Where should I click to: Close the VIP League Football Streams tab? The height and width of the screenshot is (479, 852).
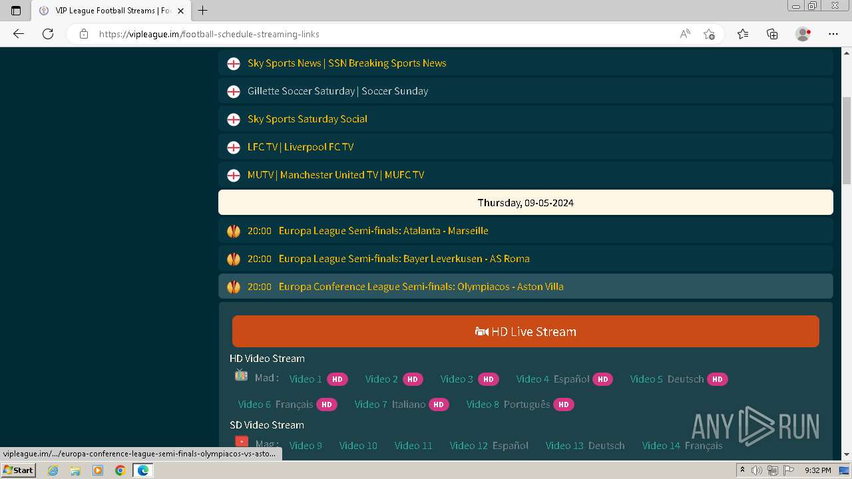pos(180,11)
